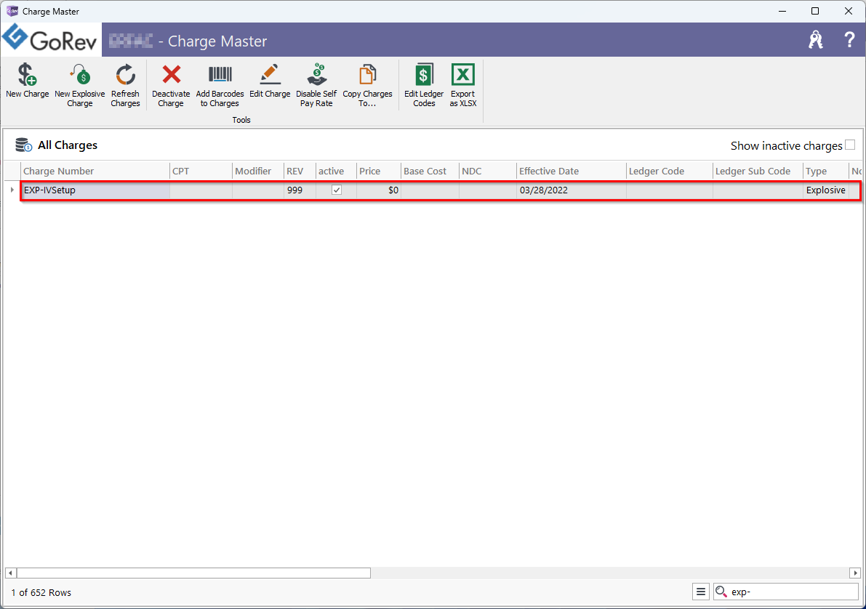
Task: Open help question mark icon
Action: click(x=849, y=40)
